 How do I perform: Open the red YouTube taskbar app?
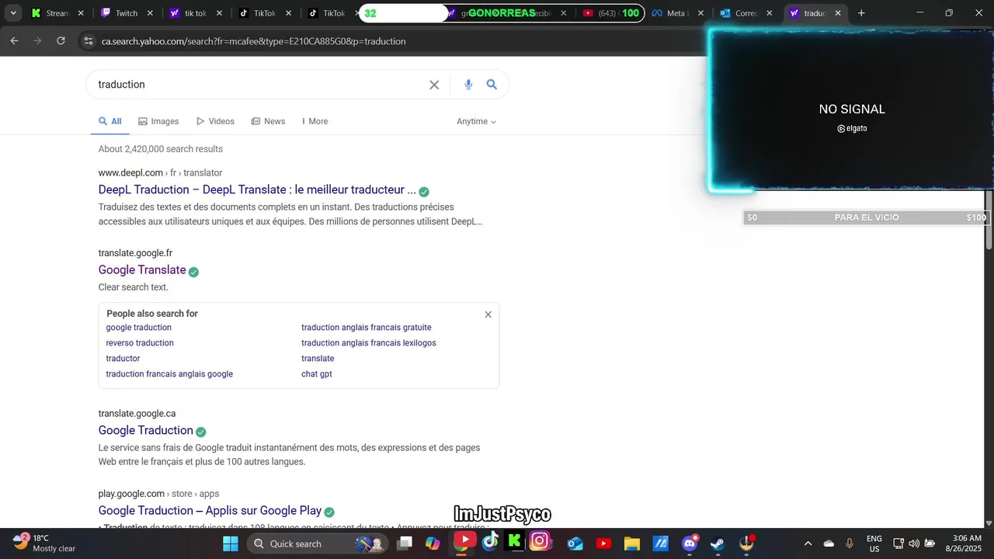coord(603,543)
